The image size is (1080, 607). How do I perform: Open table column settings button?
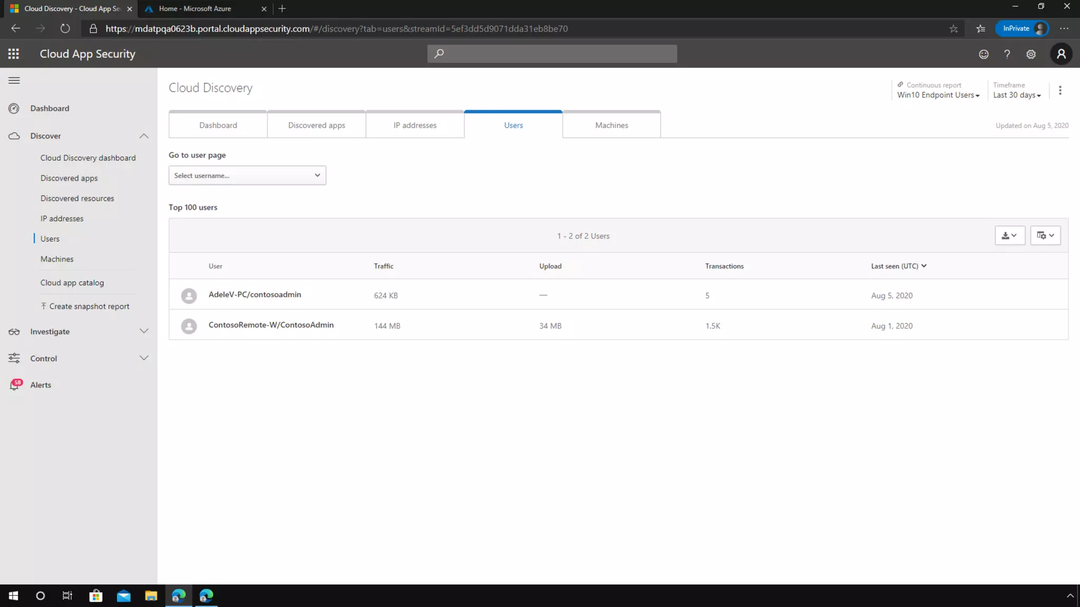(x=1045, y=236)
